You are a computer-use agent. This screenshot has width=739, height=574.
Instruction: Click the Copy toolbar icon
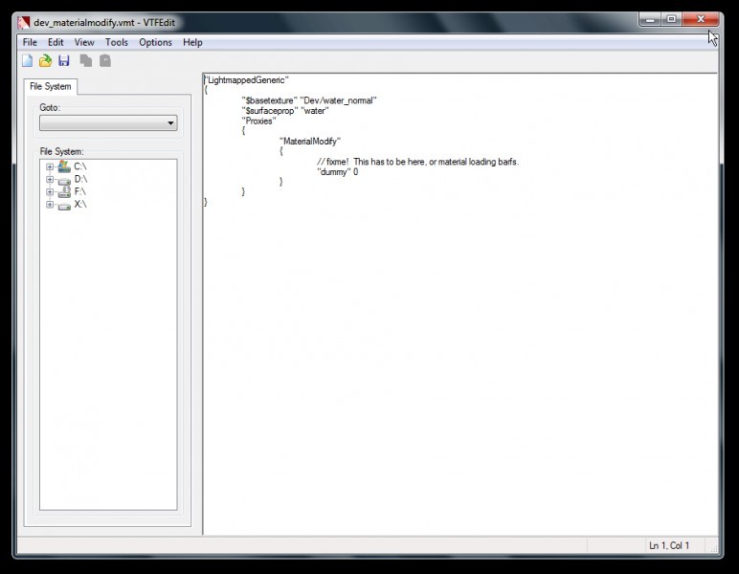86,60
